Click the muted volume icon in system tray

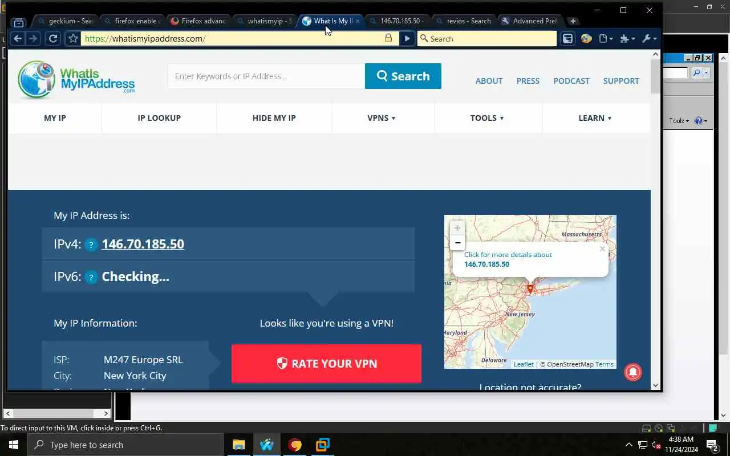click(656, 445)
